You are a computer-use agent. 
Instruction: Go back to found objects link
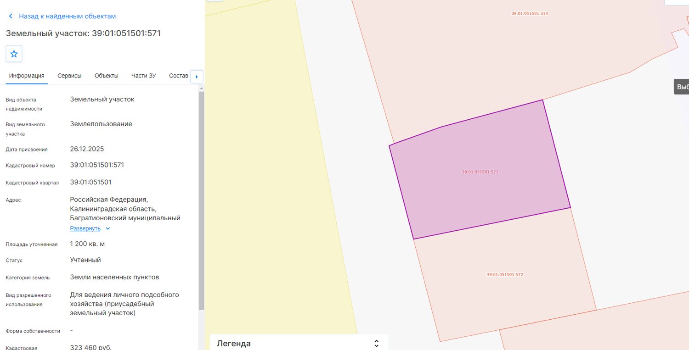tap(67, 16)
